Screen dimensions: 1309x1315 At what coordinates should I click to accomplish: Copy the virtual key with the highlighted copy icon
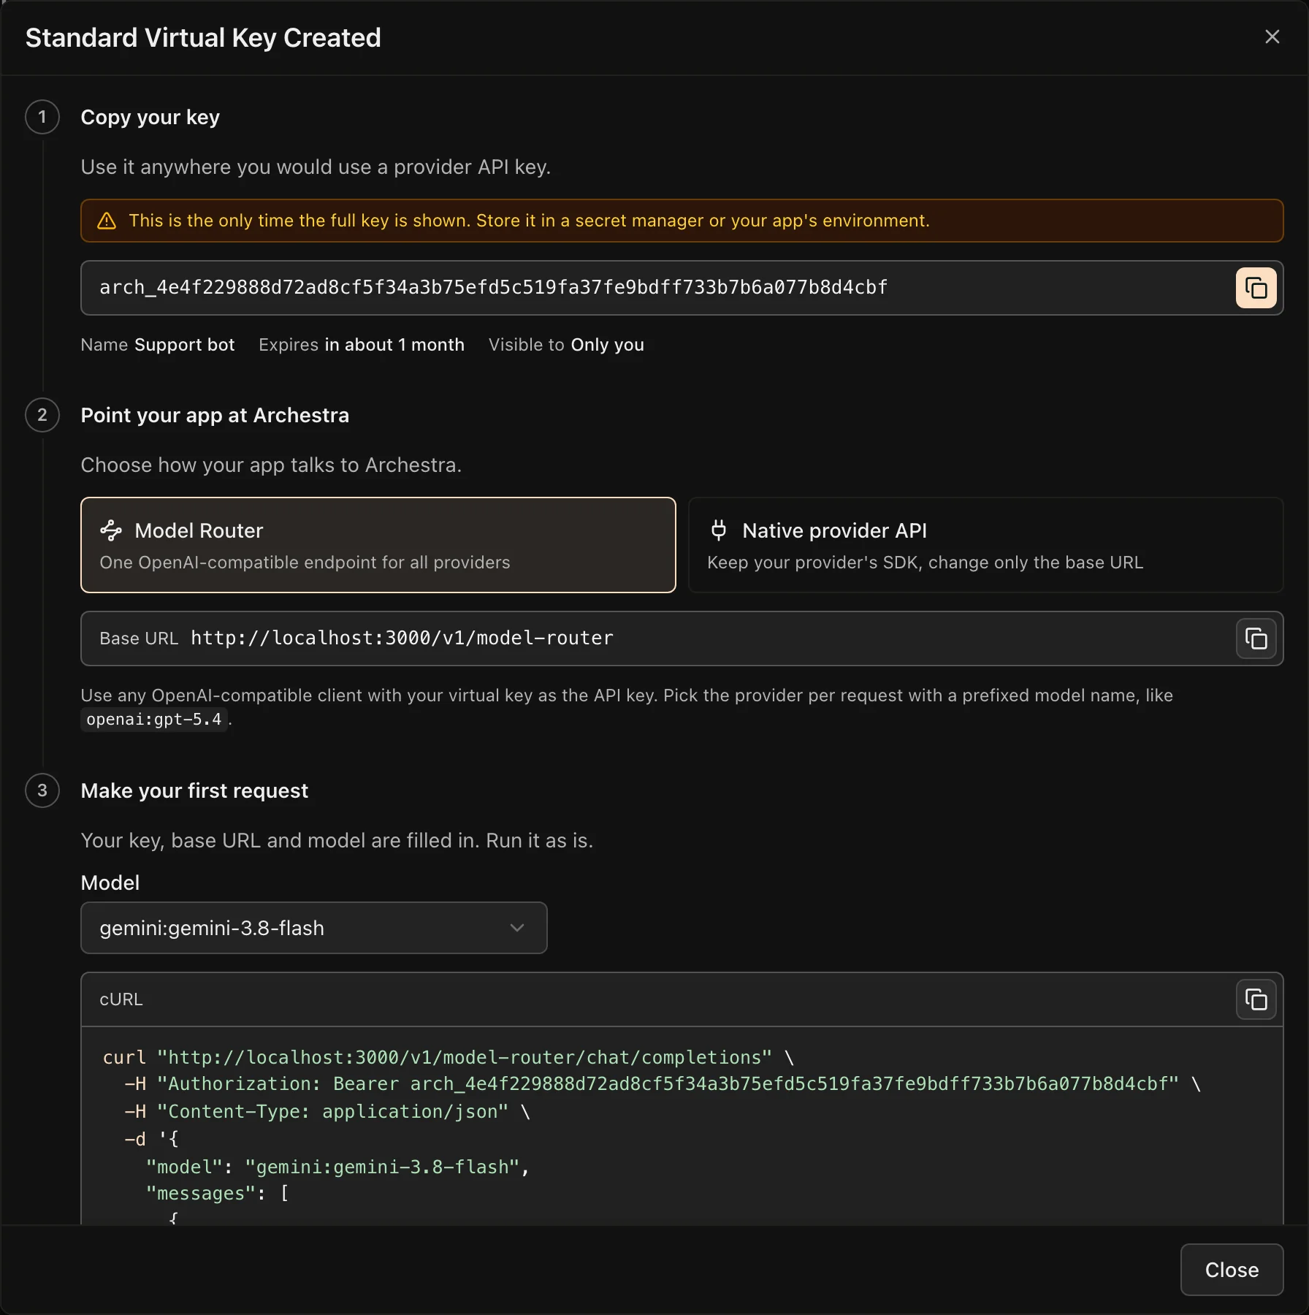pyautogui.click(x=1256, y=288)
